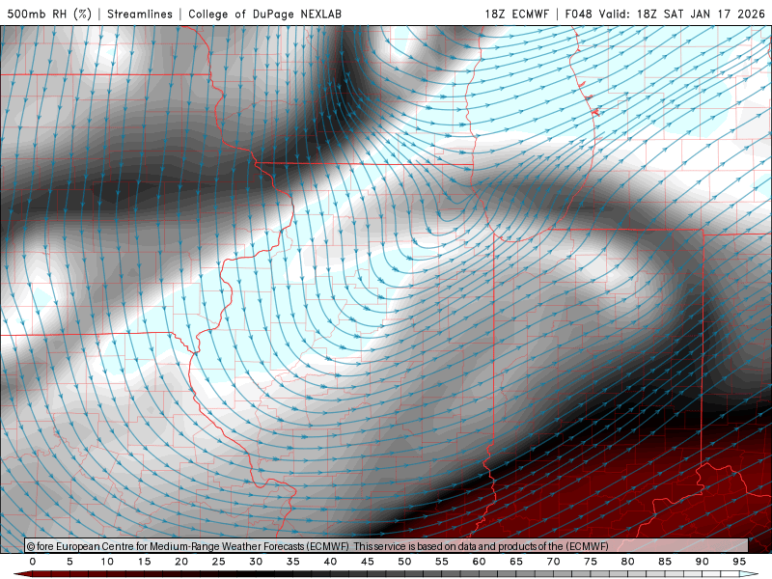Click the '500mb RH (%)' title text
Screen dimensions: 772x579
coord(49,14)
